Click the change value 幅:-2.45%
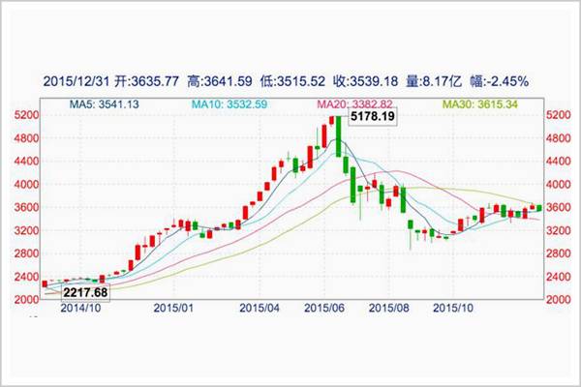This screenshot has width=581, height=387. (x=500, y=81)
